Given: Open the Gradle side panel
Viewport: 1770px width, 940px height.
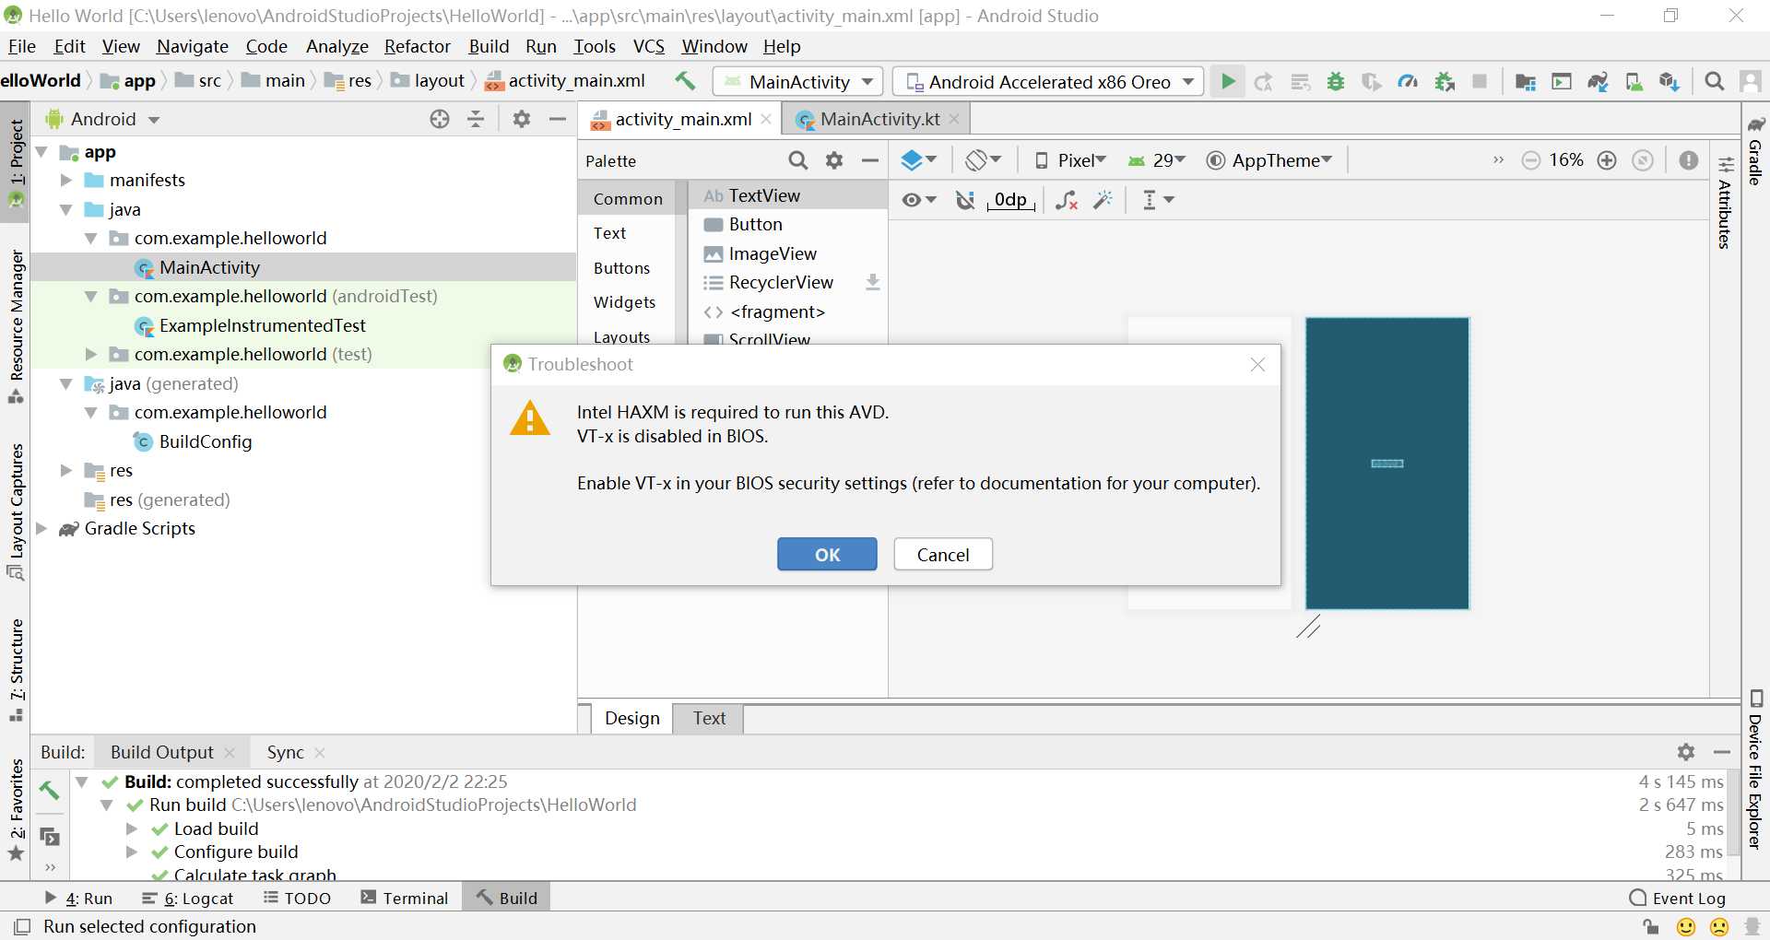Looking at the screenshot, I should coord(1755,150).
